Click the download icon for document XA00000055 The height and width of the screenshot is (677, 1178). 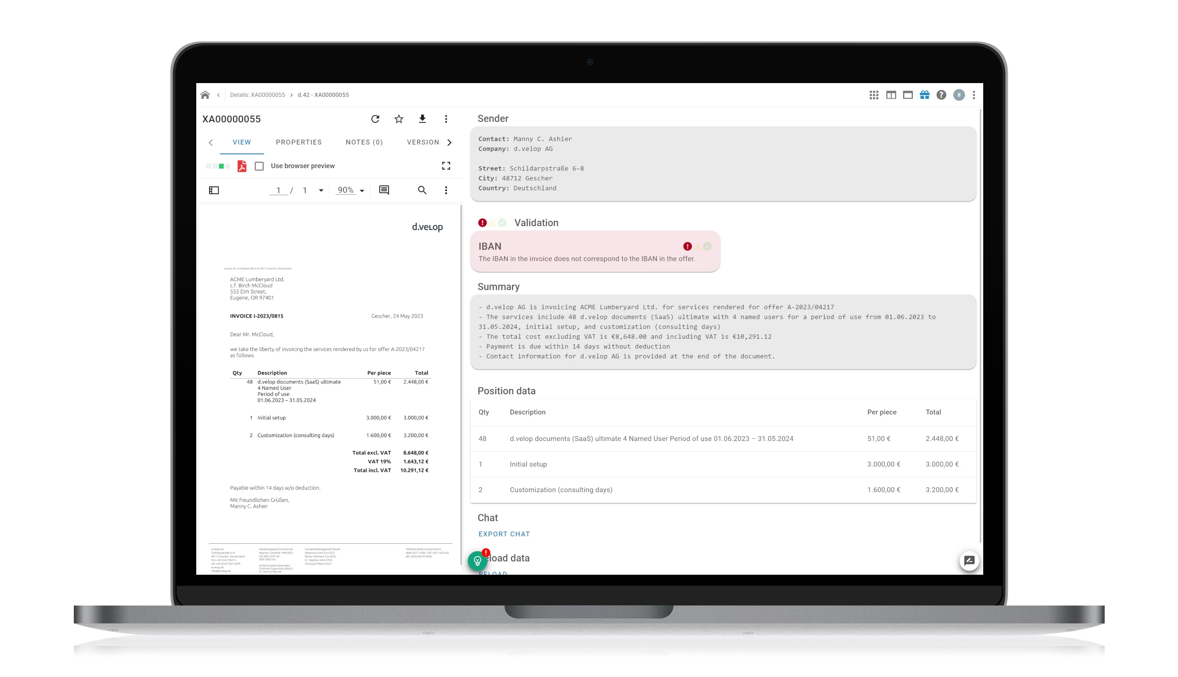pos(422,119)
